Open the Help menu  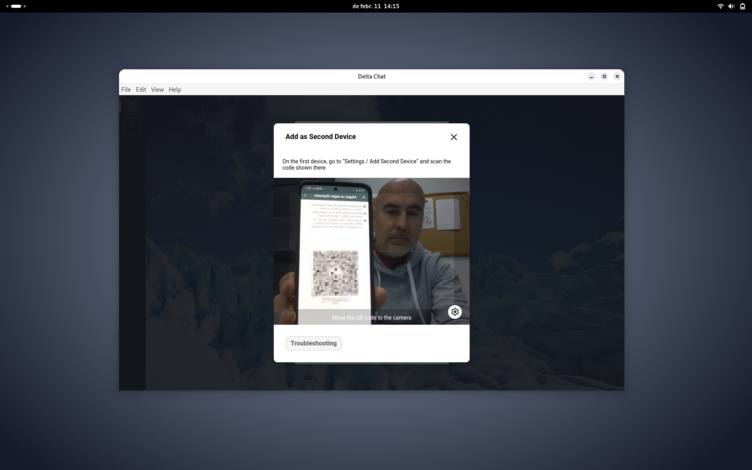pos(174,89)
